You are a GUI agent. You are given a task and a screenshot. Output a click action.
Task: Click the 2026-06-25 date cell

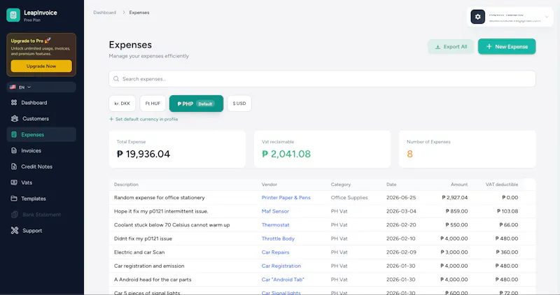tap(401, 198)
